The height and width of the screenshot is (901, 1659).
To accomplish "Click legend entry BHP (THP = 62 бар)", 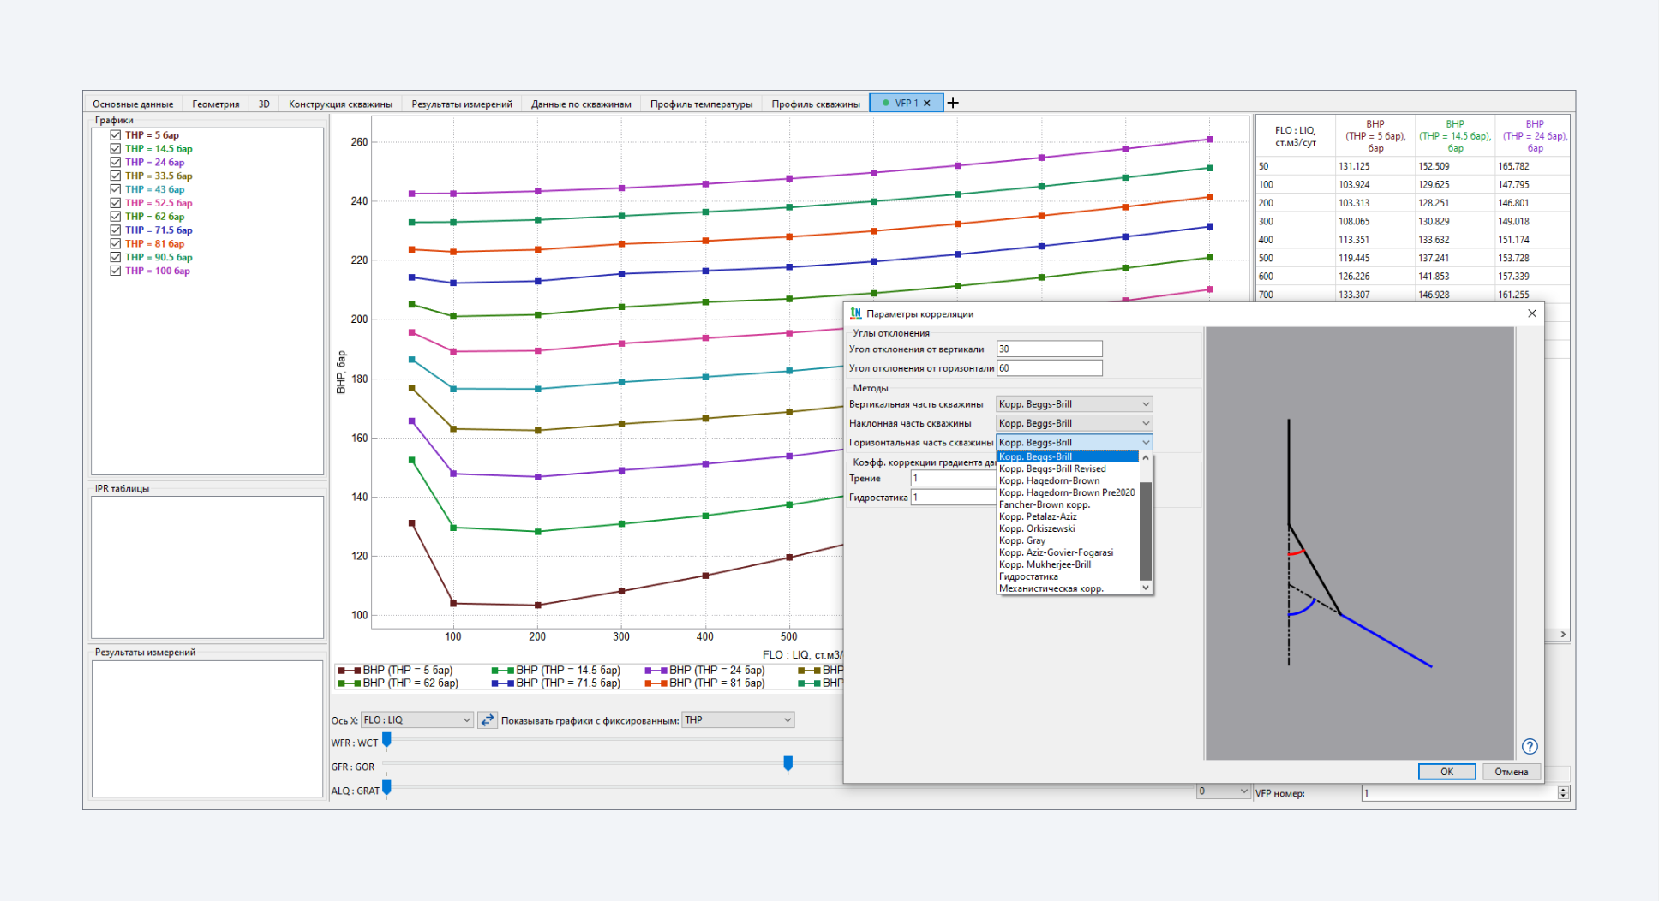I will click(x=398, y=683).
